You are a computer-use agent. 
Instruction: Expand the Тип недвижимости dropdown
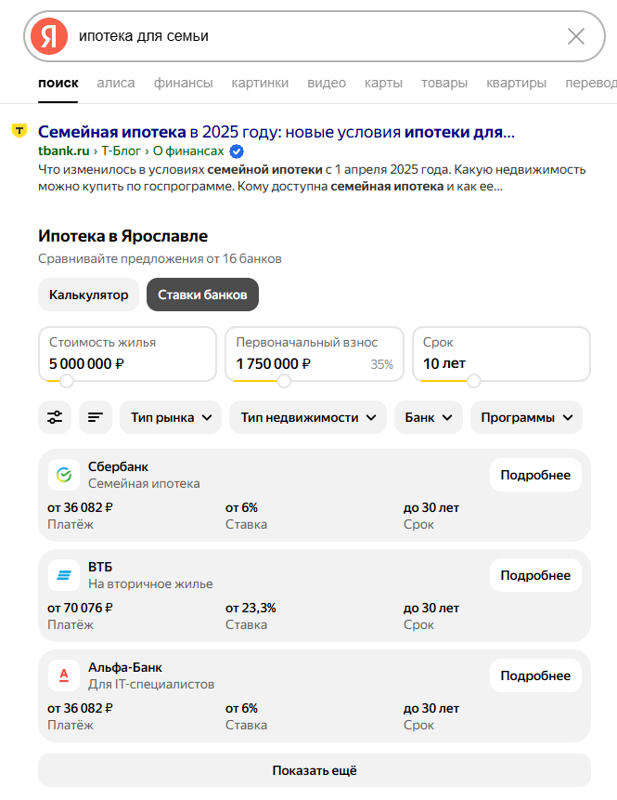coord(308,417)
